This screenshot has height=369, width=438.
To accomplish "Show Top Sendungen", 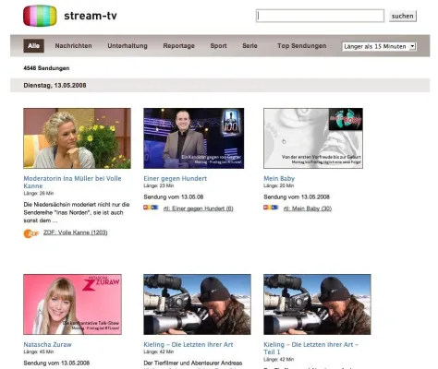I will [x=302, y=46].
